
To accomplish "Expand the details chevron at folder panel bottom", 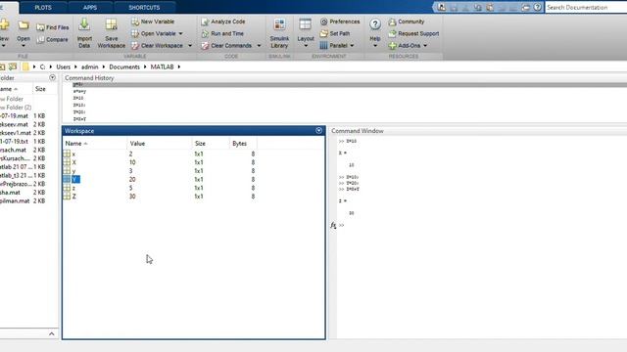I will pyautogui.click(x=52, y=333).
